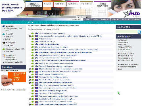142x106 pixels.
Task: Open the Gestion des réseaux enterrés result
Action: (x=49, y=44)
